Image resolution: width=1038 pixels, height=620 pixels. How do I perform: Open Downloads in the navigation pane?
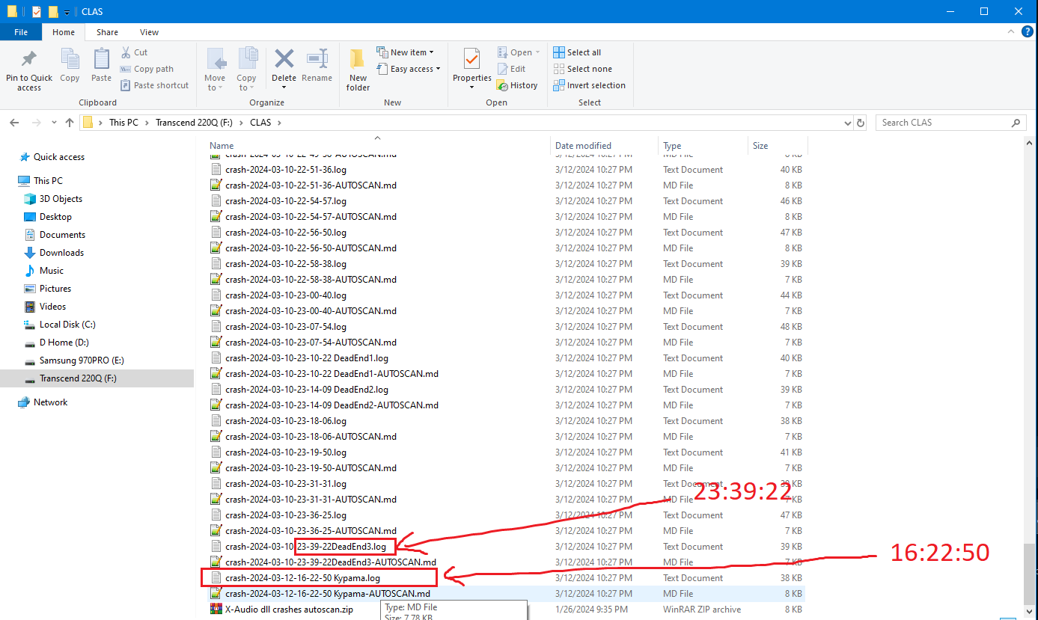(x=61, y=253)
